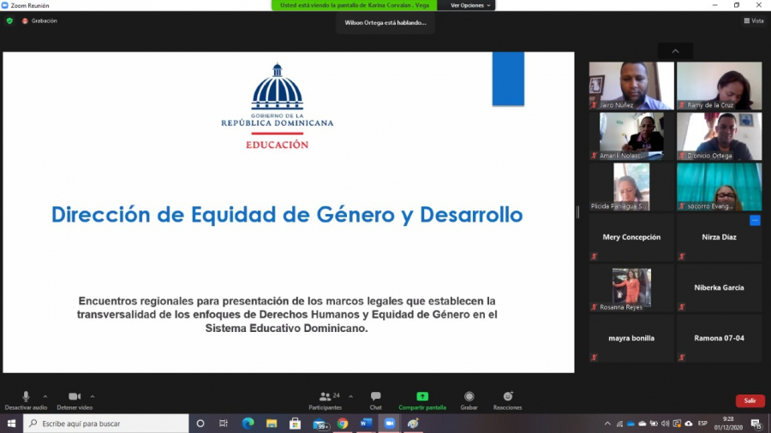The width and height of the screenshot is (771, 433).
Task: Click the green encryption shield icon
Action: coord(9,21)
